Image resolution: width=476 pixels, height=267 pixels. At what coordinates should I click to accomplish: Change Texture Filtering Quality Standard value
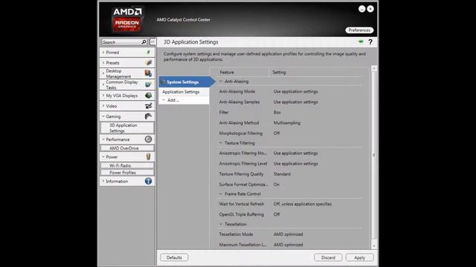pyautogui.click(x=282, y=174)
